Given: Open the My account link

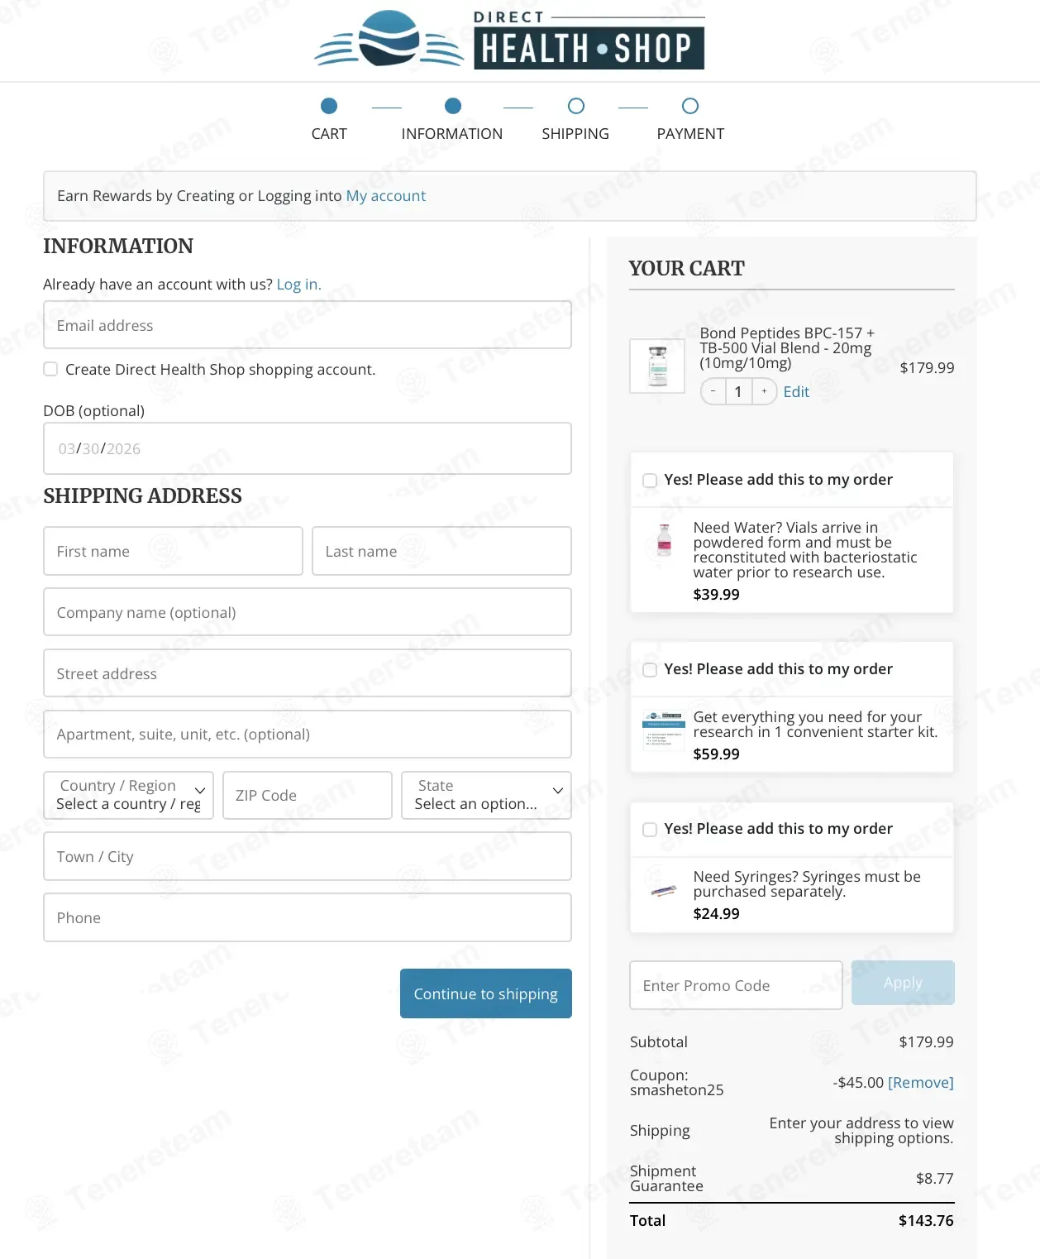Looking at the screenshot, I should (x=386, y=196).
